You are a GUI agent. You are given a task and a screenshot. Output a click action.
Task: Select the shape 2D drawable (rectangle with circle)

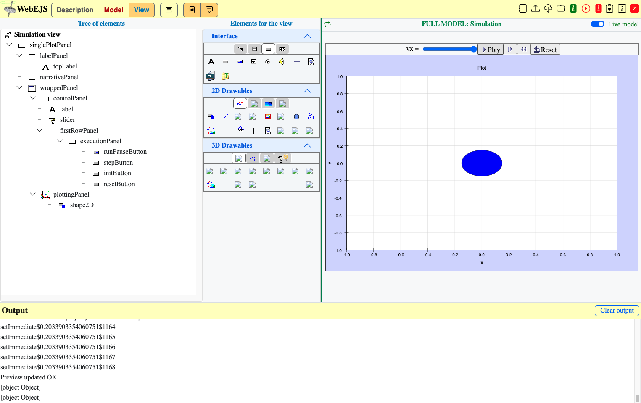211,116
